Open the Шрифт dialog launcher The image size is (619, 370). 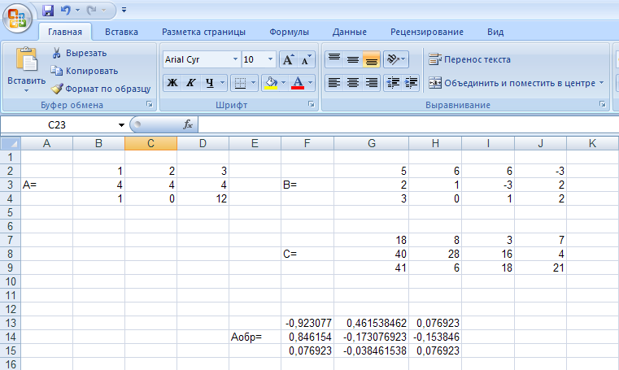[312, 105]
